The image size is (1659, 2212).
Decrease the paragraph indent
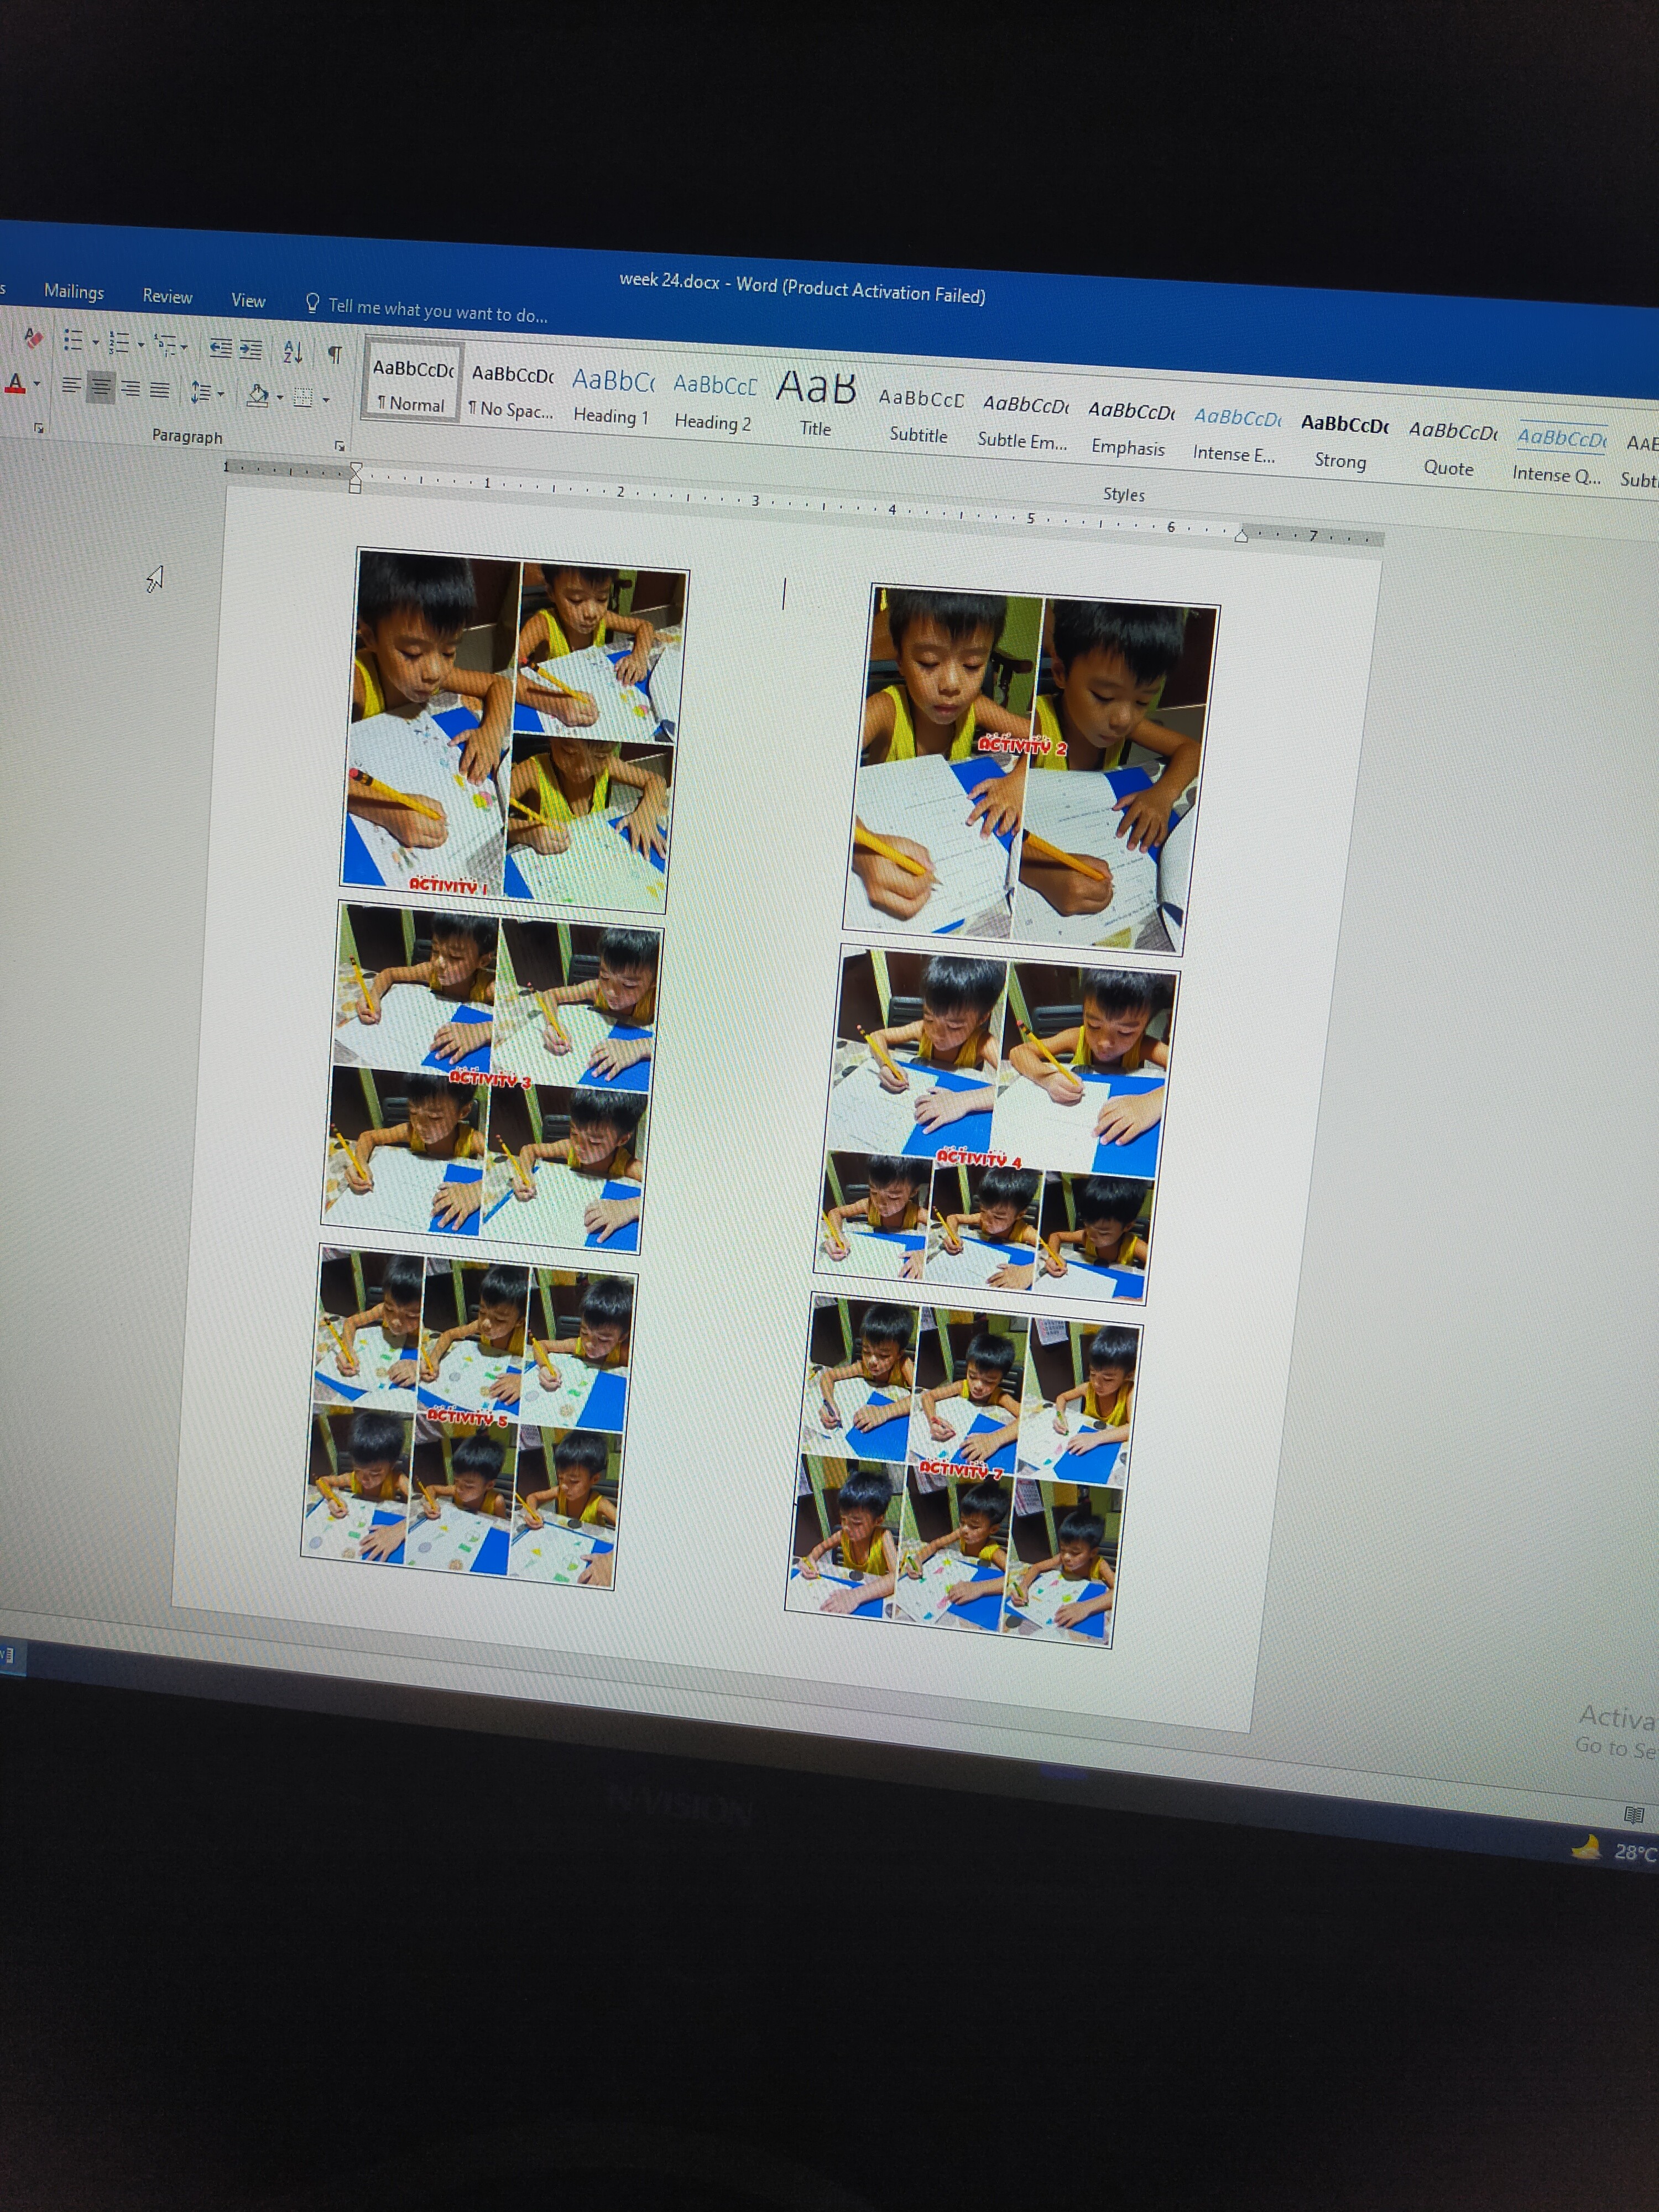pos(220,348)
